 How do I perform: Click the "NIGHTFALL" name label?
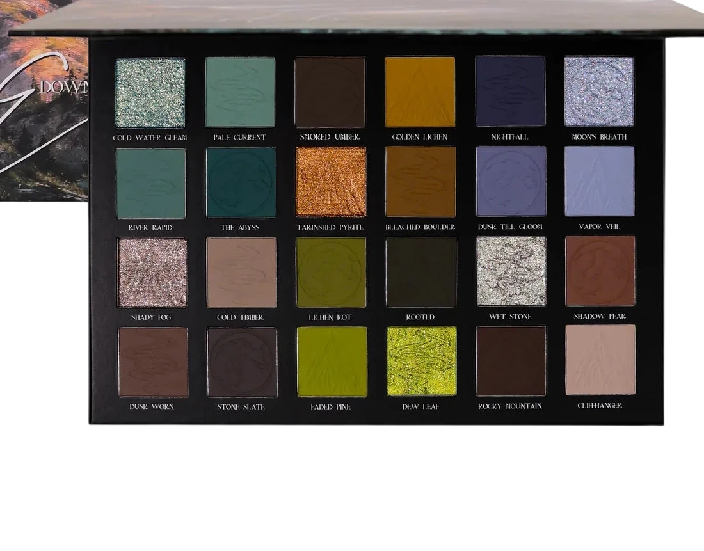click(x=509, y=137)
